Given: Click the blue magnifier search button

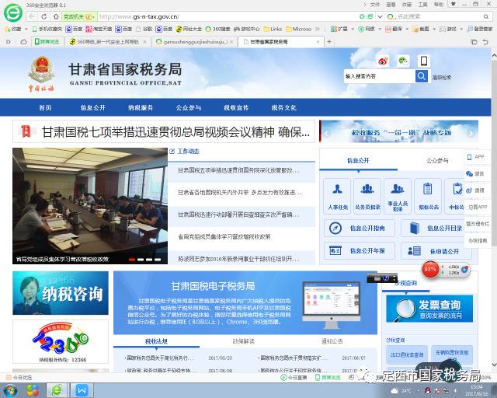Looking at the screenshot, I should pos(421,76).
